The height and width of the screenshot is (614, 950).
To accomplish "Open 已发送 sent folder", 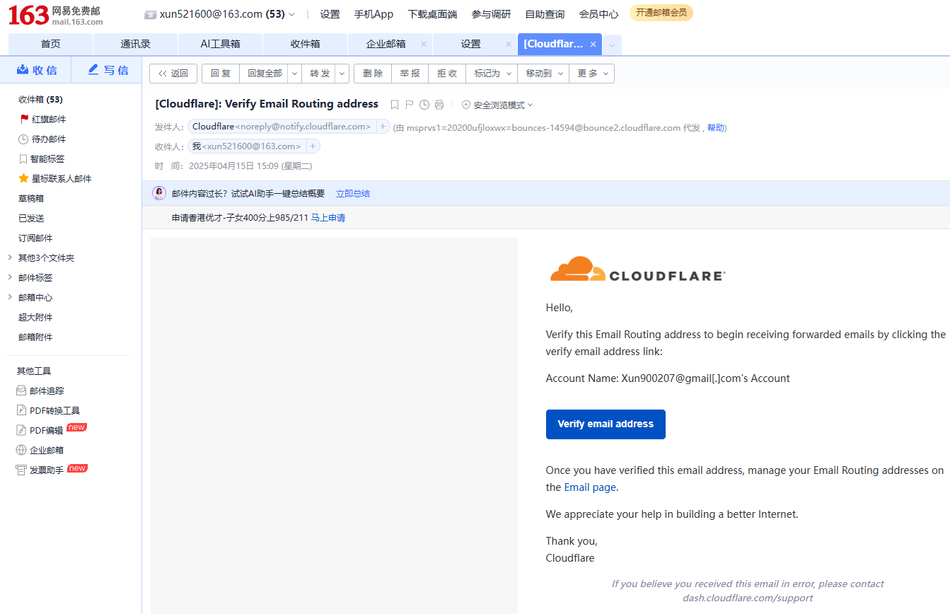I will click(x=31, y=219).
